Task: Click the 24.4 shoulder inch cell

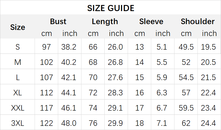Action: (x=209, y=123)
